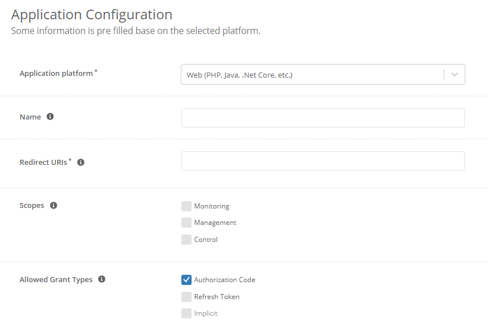
Task: Enable the Refresh Token grant type
Action: click(186, 296)
